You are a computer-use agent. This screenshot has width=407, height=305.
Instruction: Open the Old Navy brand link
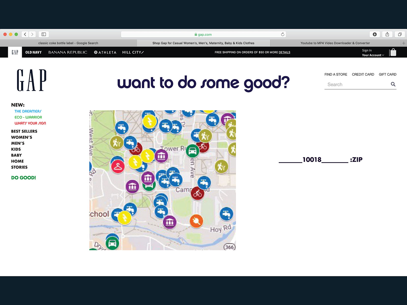pos(33,52)
